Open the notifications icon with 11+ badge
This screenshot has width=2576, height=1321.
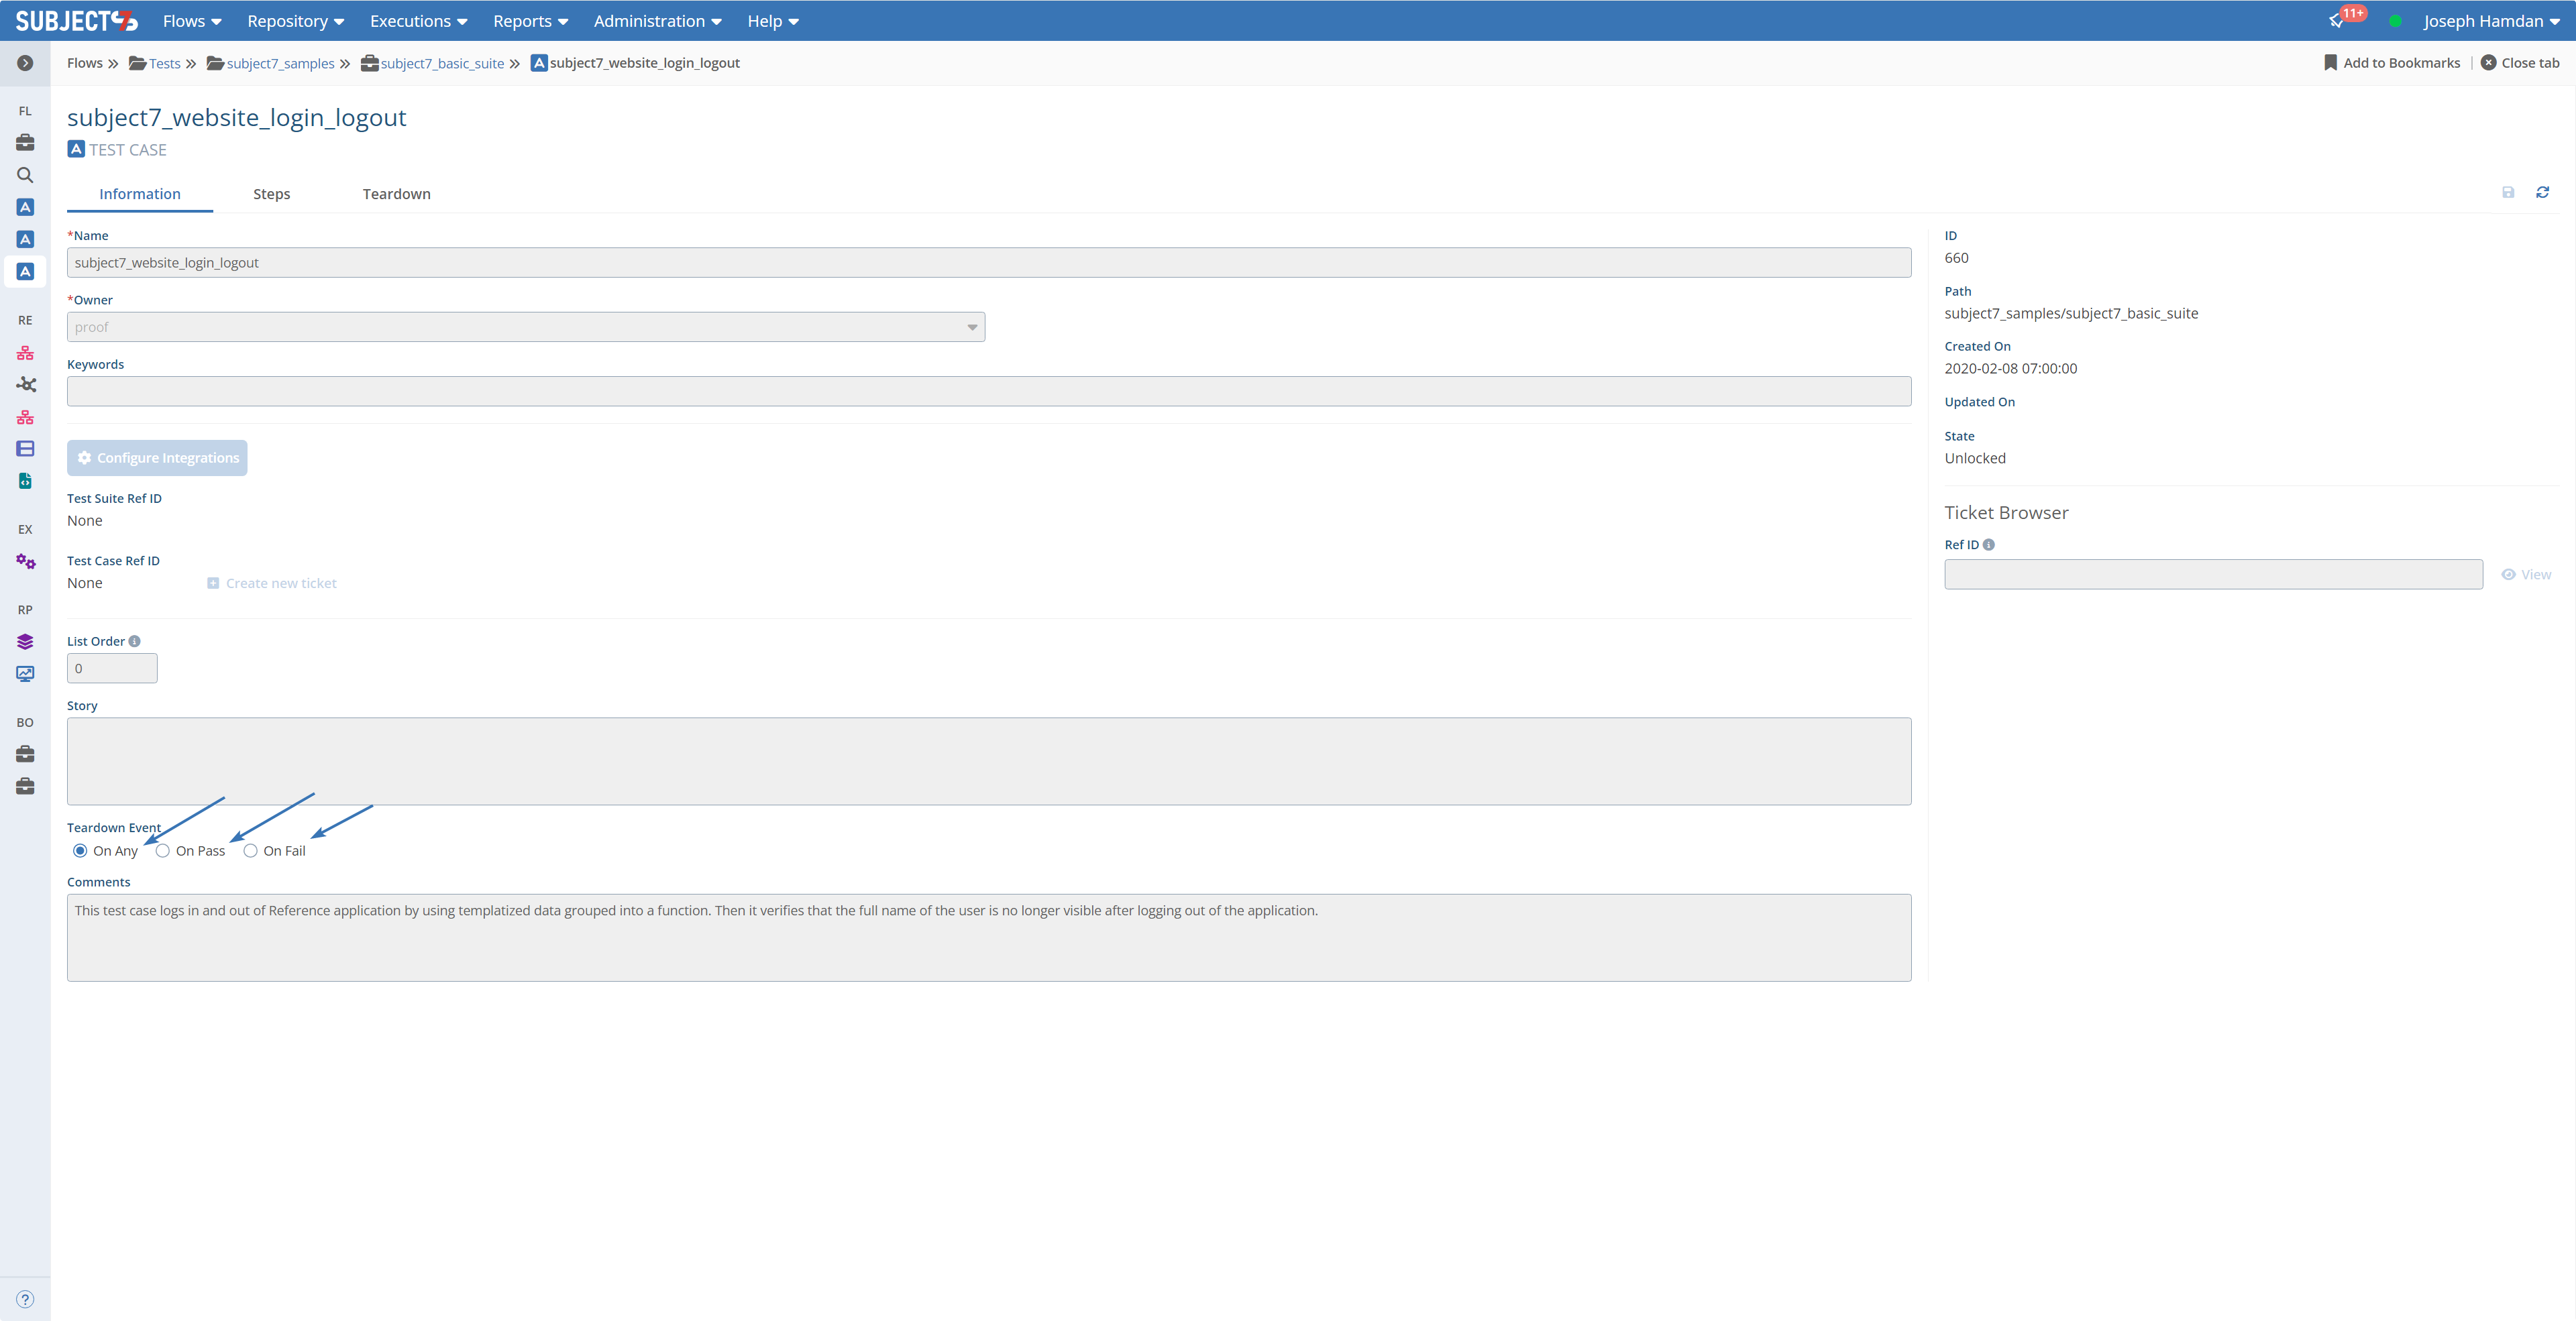coord(2337,21)
